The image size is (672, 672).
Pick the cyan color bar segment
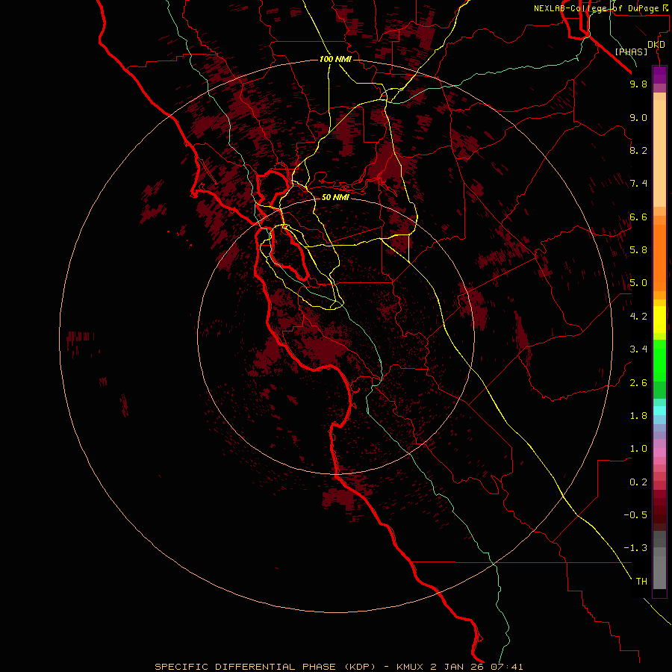659,411
